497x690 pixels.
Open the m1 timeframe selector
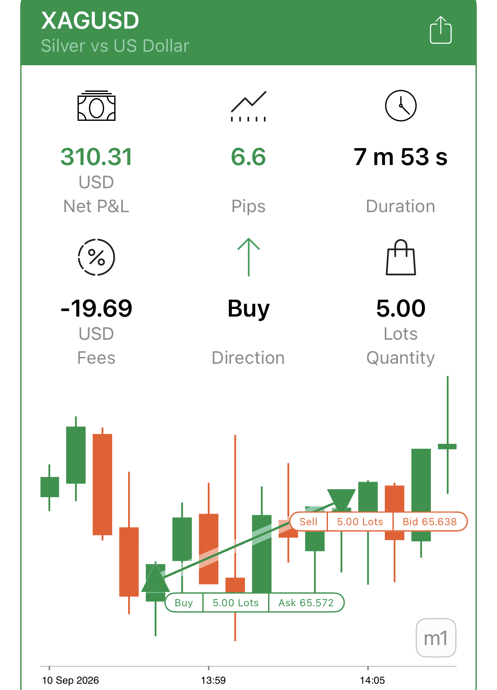pos(436,638)
